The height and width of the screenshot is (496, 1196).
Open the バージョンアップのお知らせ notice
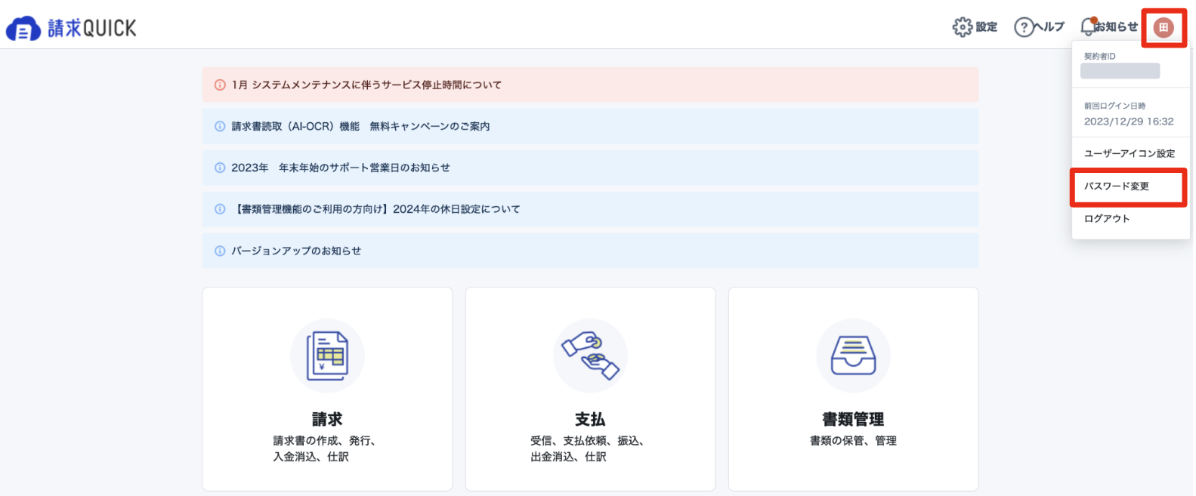590,251
